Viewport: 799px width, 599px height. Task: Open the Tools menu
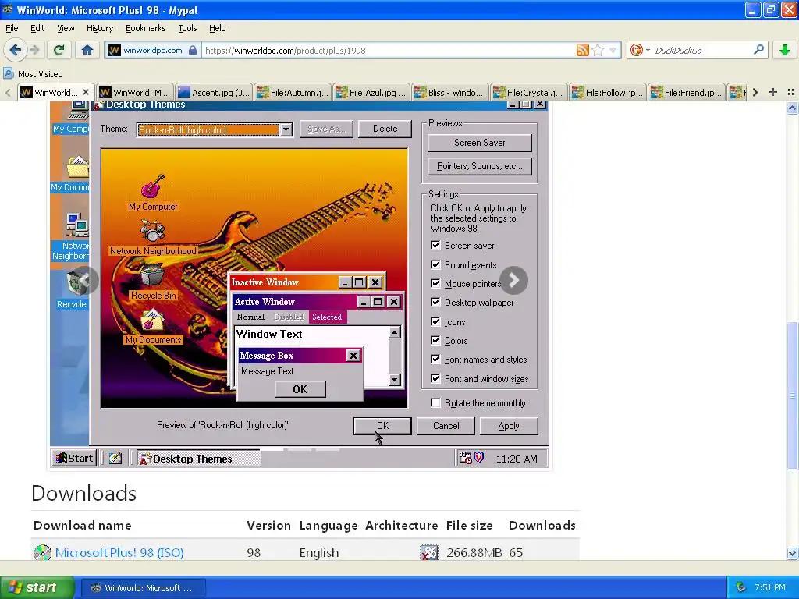click(187, 28)
